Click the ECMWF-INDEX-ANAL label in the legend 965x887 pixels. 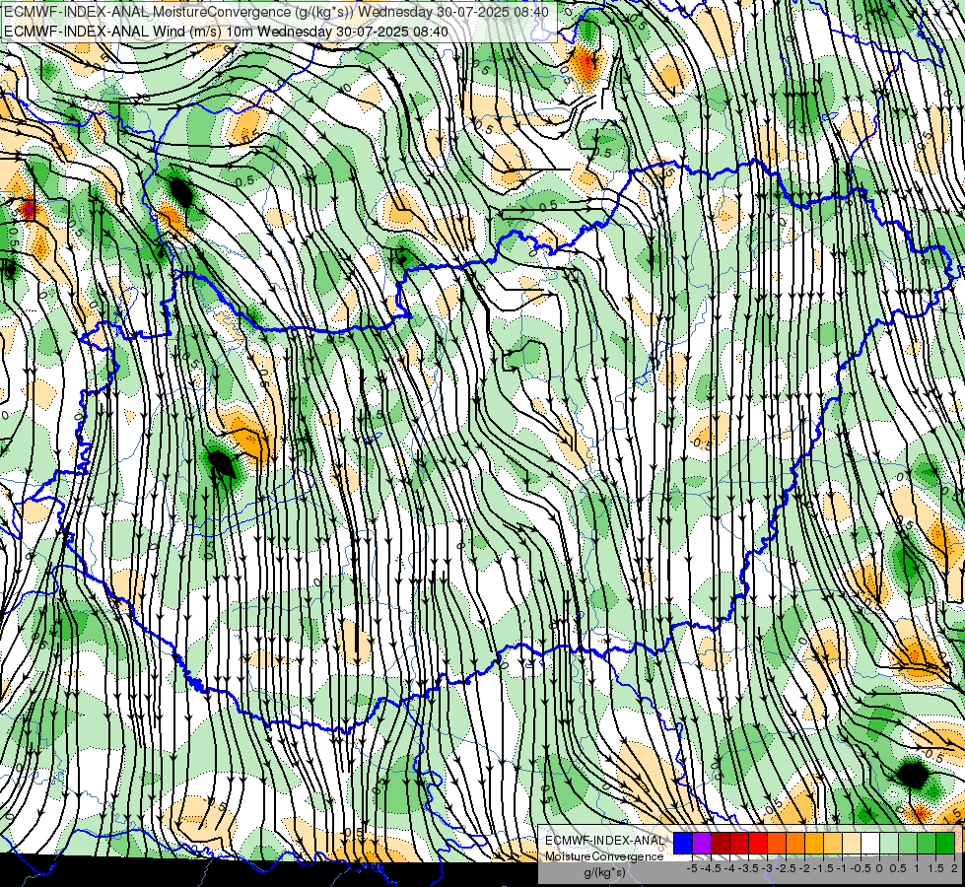click(x=604, y=841)
